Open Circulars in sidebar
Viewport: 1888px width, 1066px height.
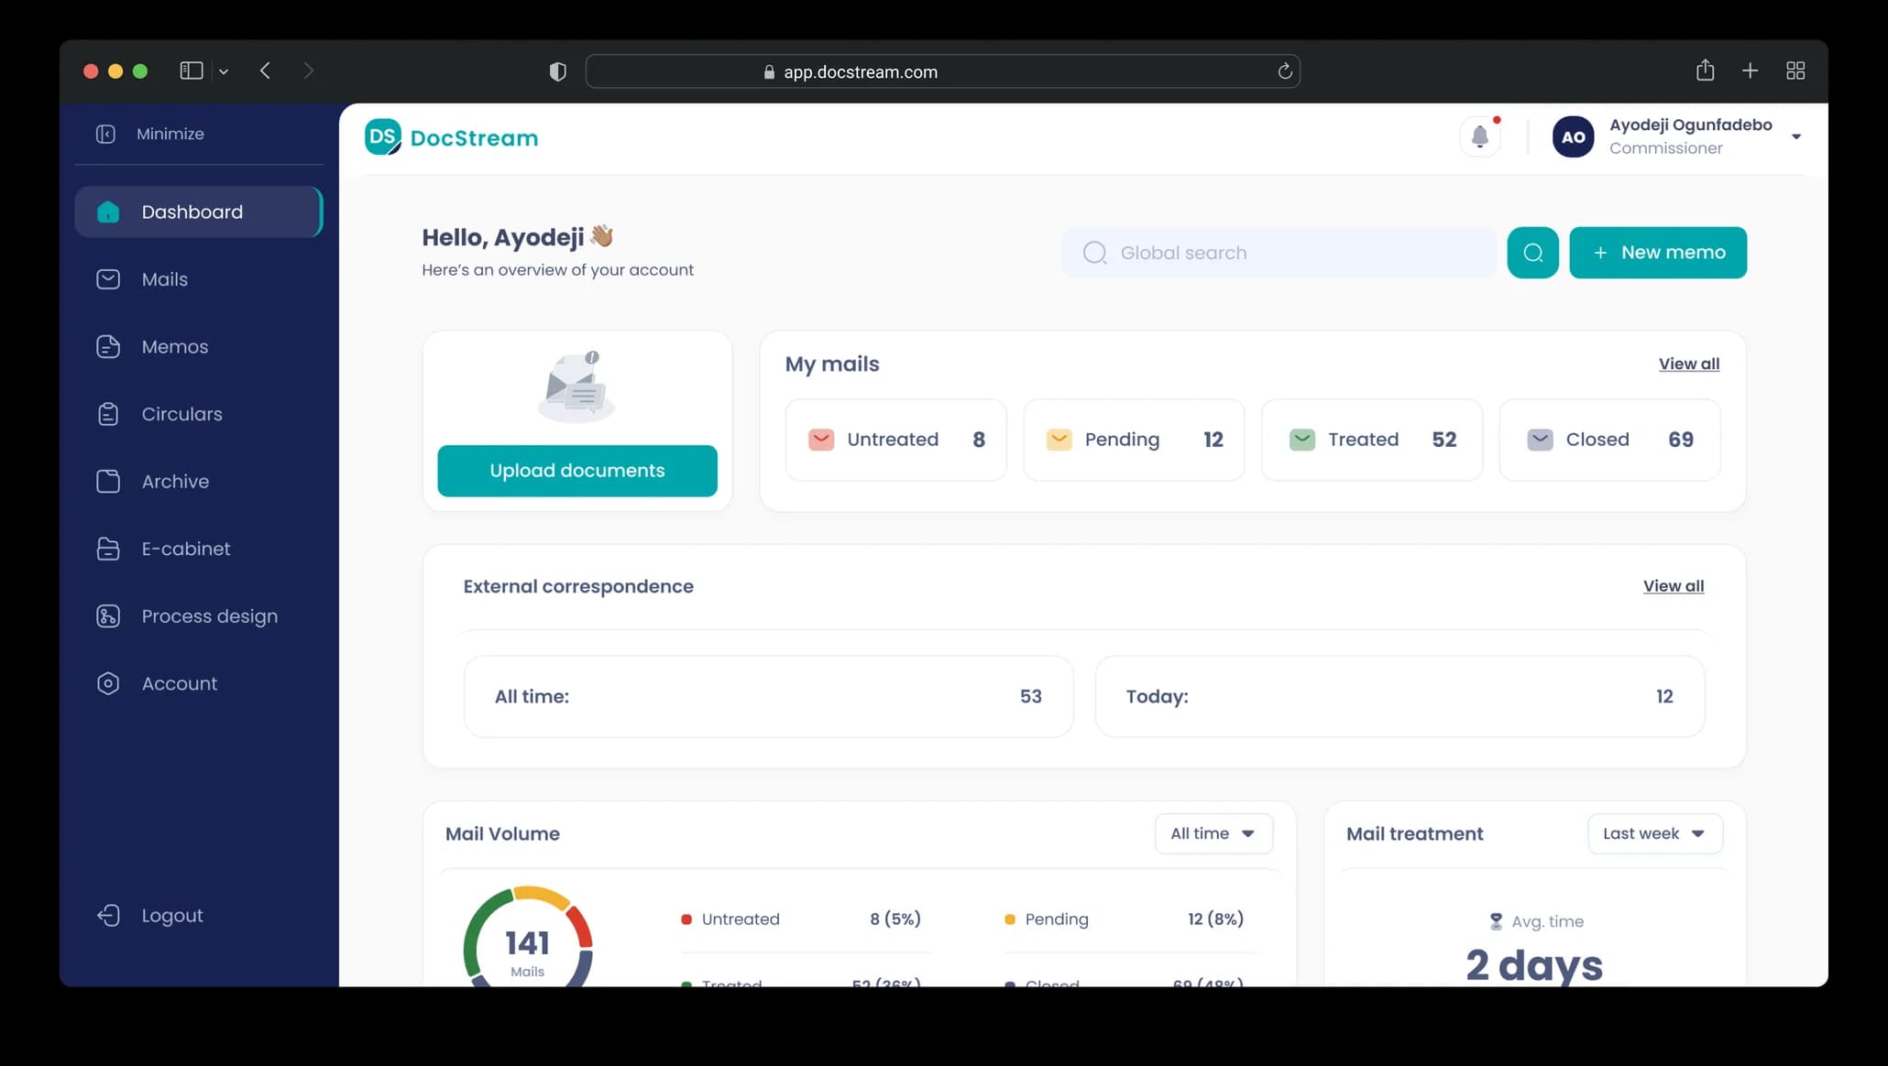pos(199,414)
